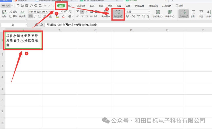Switch to the Review (审阅) tab
Screen dimensions: 212x129
click(x=110, y=6)
